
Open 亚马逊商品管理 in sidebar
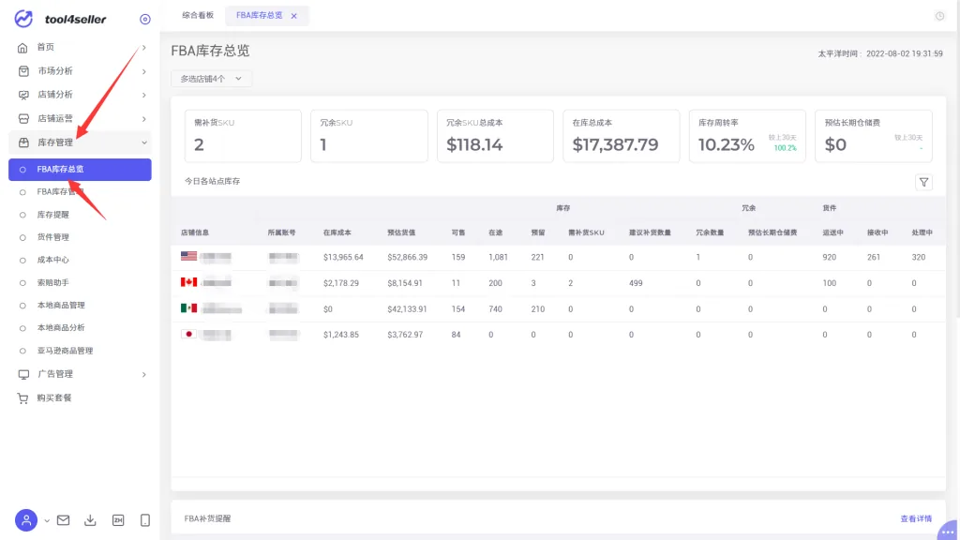point(65,351)
